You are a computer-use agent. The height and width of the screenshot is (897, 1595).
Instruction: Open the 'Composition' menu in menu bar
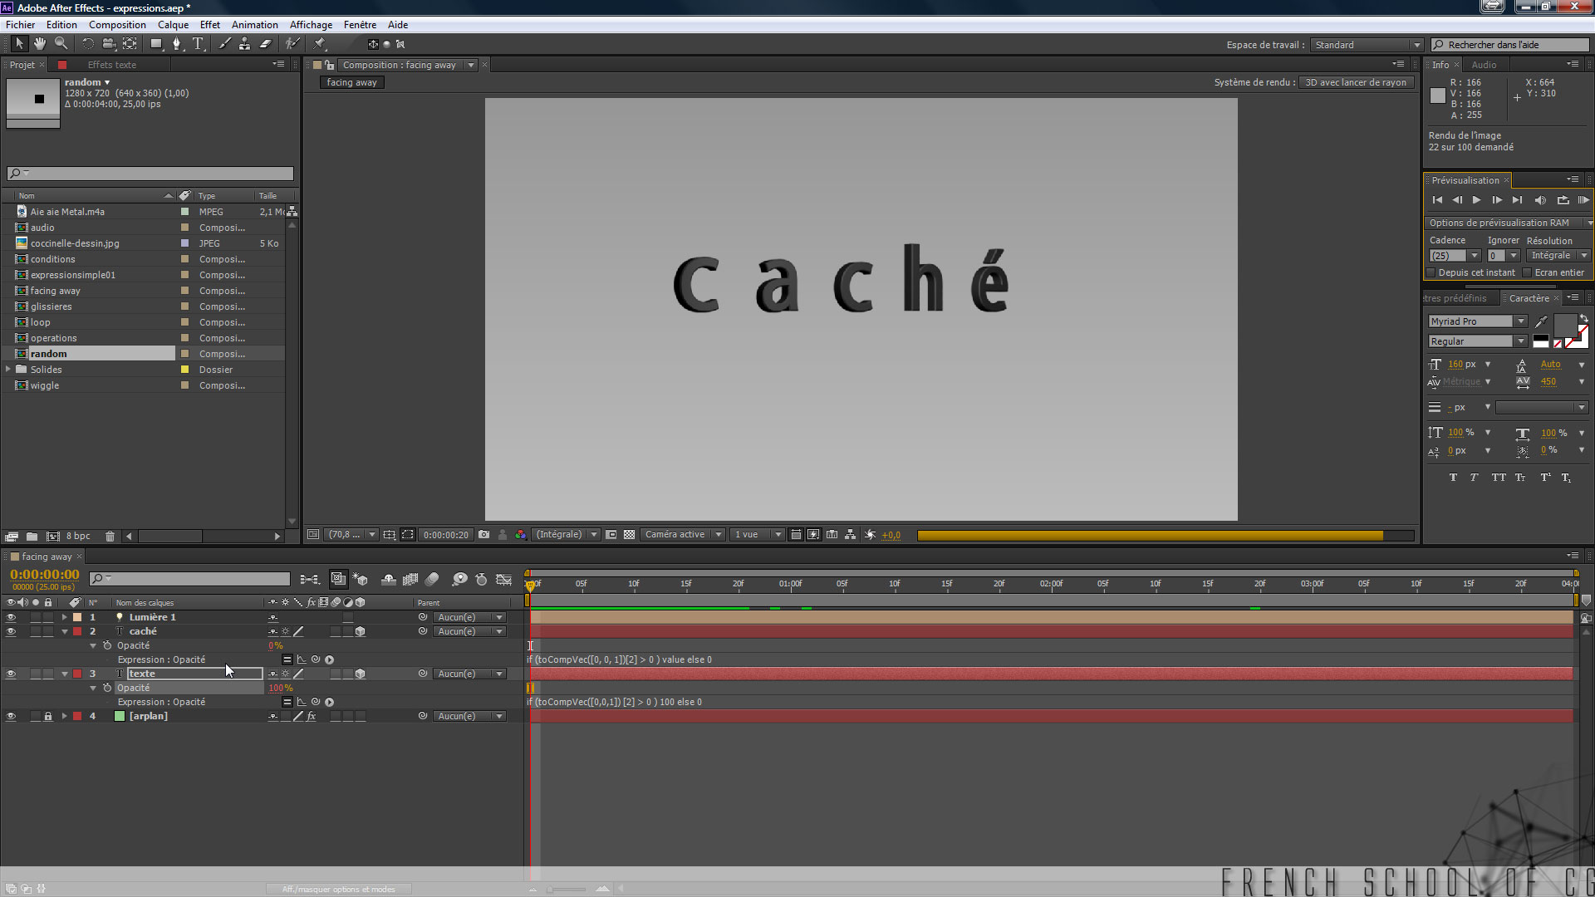[x=117, y=24]
